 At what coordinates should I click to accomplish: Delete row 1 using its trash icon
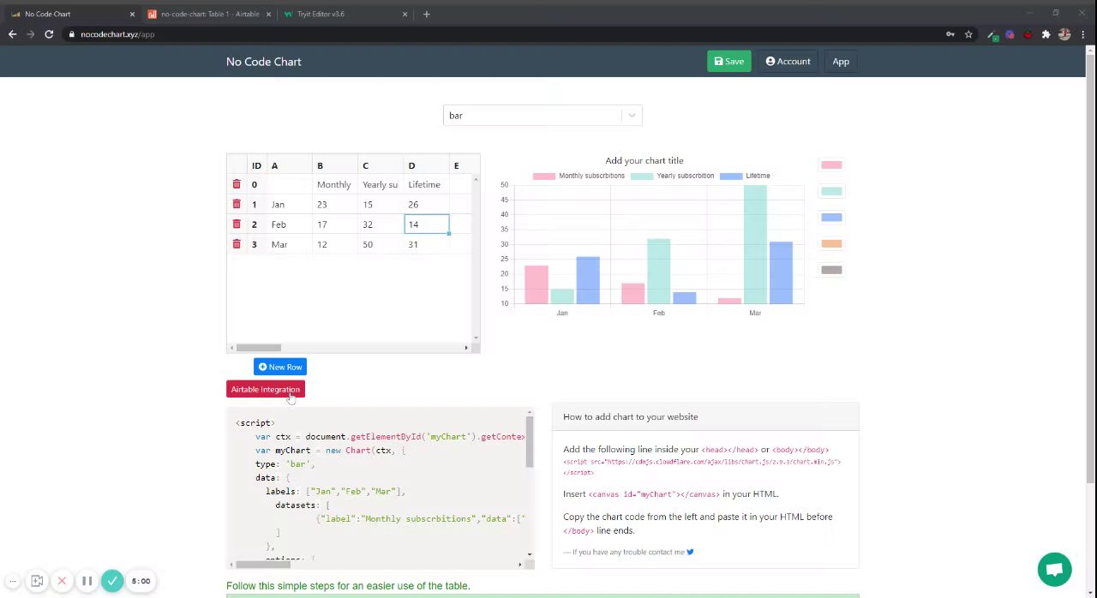click(237, 204)
